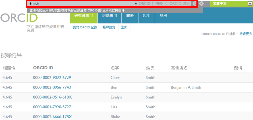Image resolution: width=253 pixels, height=120 pixels.
Task: Click the 相關性 column header
Action: click(x=9, y=68)
